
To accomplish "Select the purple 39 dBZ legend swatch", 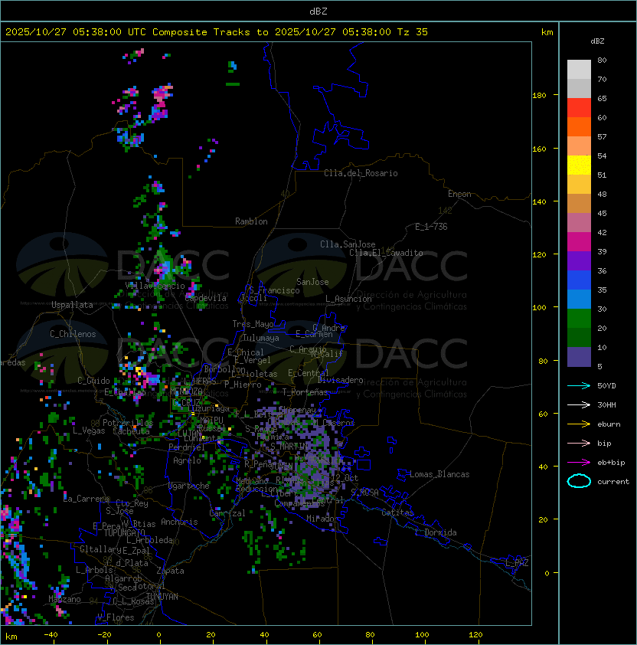I will coord(579,260).
